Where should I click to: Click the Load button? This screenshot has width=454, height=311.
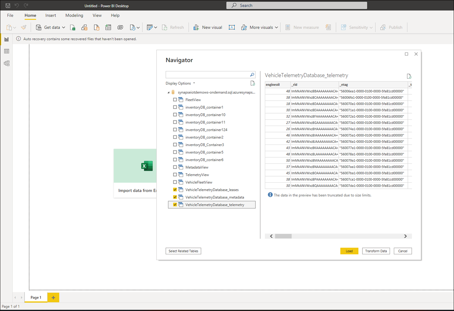pyautogui.click(x=349, y=251)
